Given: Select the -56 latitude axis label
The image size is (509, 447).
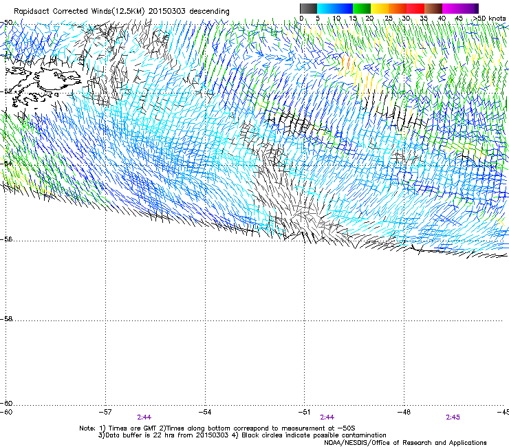Looking at the screenshot, I should [x=6, y=239].
